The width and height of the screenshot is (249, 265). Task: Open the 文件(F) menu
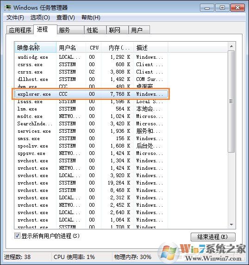[15, 18]
